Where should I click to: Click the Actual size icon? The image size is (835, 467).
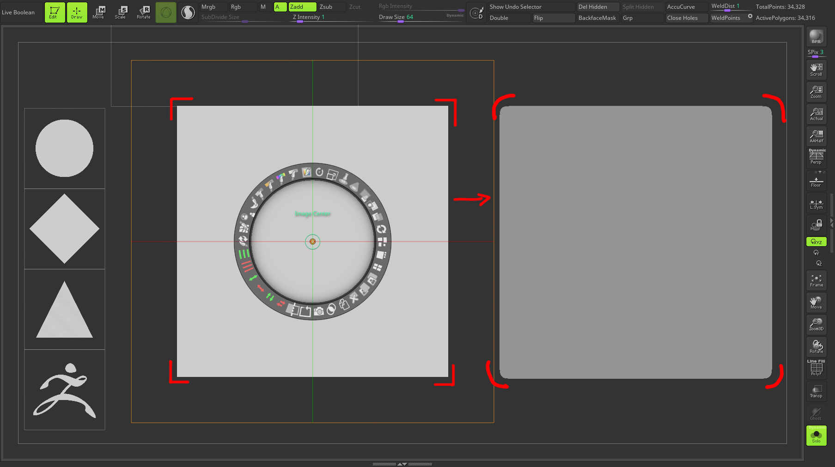click(x=816, y=114)
